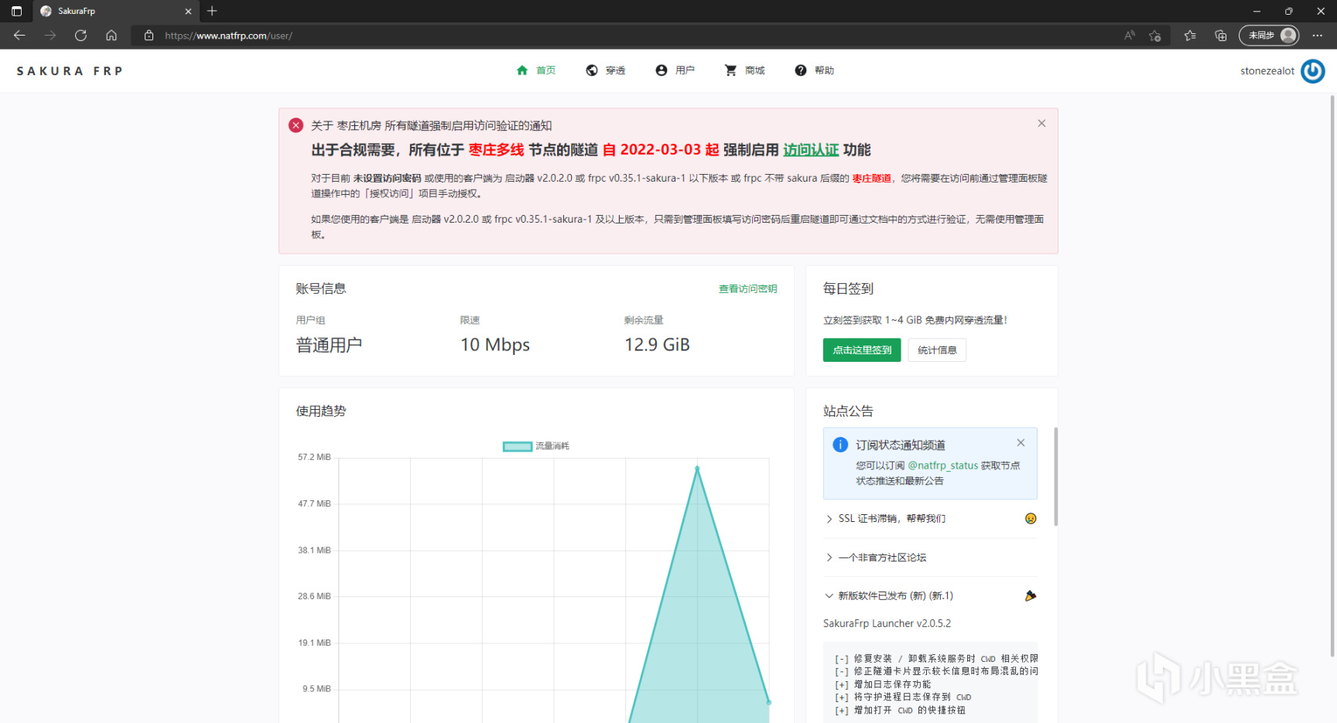Viewport: 1337px width, 723px height.
Task: Click the 10 Mbps speed limit value
Action: [x=495, y=345]
